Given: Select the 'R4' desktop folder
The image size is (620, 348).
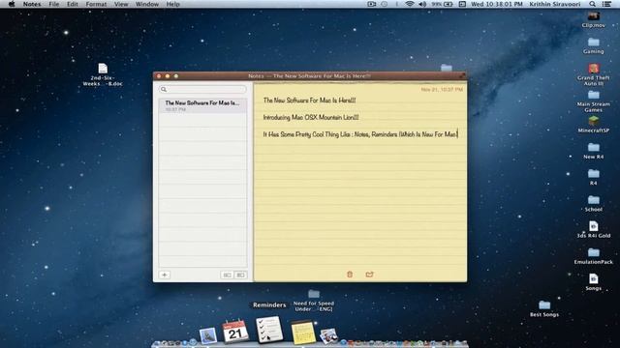Looking at the screenshot, I should [593, 177].
